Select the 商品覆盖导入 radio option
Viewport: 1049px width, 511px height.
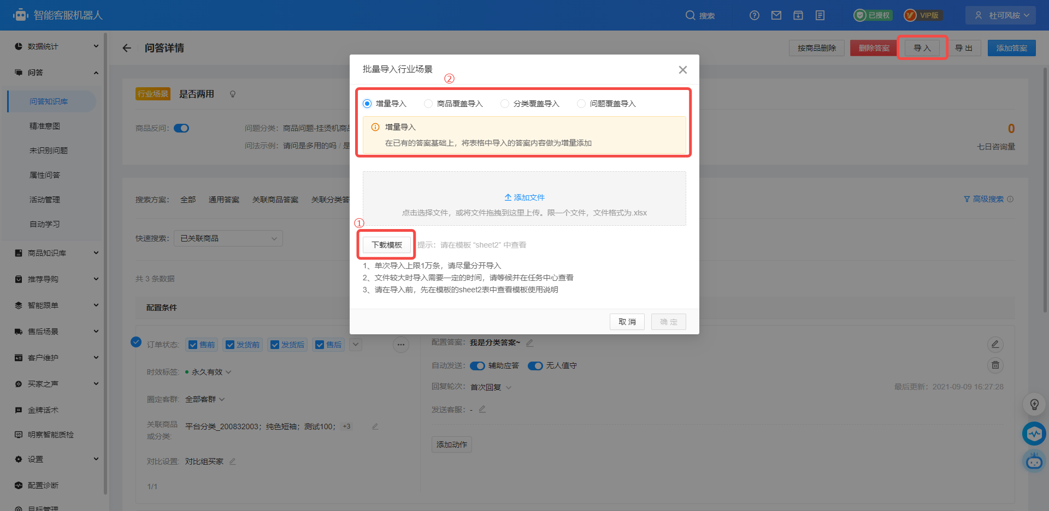tap(428, 104)
